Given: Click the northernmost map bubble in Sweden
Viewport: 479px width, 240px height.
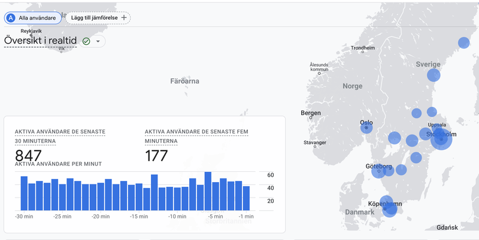Looking at the screenshot, I should (x=463, y=42).
